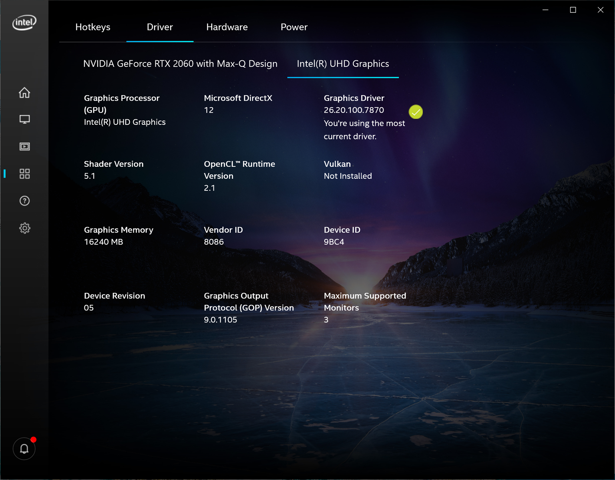Viewport: 615px width, 480px height.
Task: Select the System grid icon in sidebar
Action: [x=24, y=174]
